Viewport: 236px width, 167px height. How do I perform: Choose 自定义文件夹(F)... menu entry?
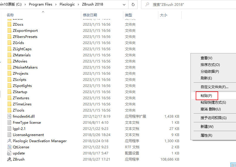[x=214, y=87]
